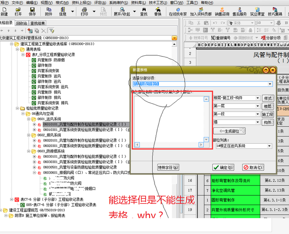Image resolution: width=289 pixels, height=234 pixels.
Task: Collapse the 0601_送风系统 tree folder
Action: pyautogui.click(x=29, y=119)
